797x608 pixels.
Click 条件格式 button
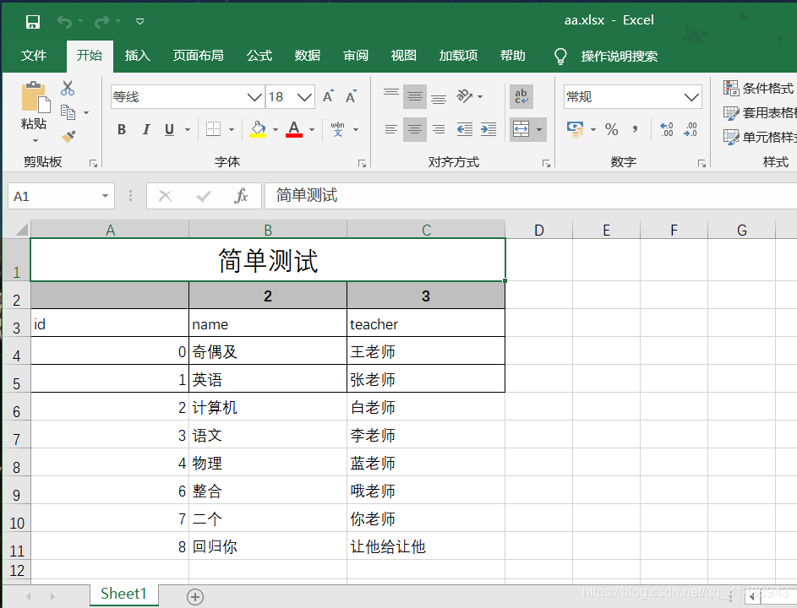pos(758,88)
